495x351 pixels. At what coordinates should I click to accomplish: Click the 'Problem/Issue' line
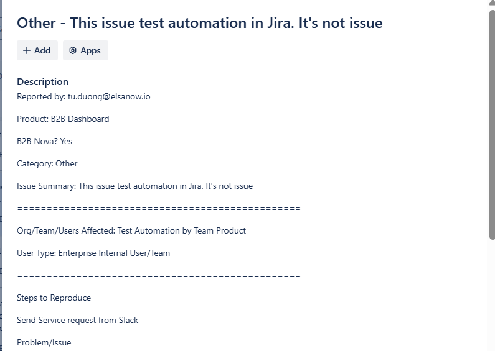(x=44, y=342)
